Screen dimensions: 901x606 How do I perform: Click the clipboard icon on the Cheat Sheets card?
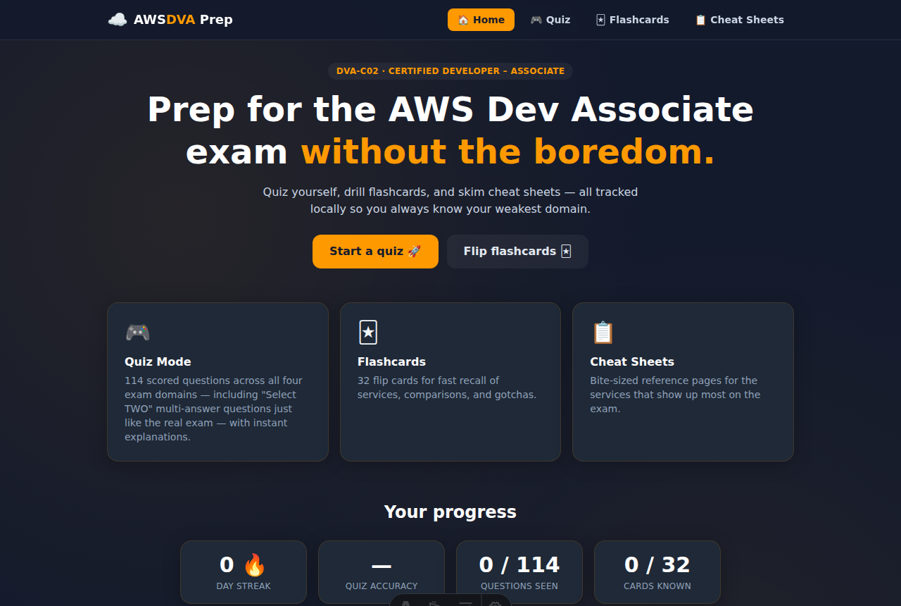click(603, 333)
